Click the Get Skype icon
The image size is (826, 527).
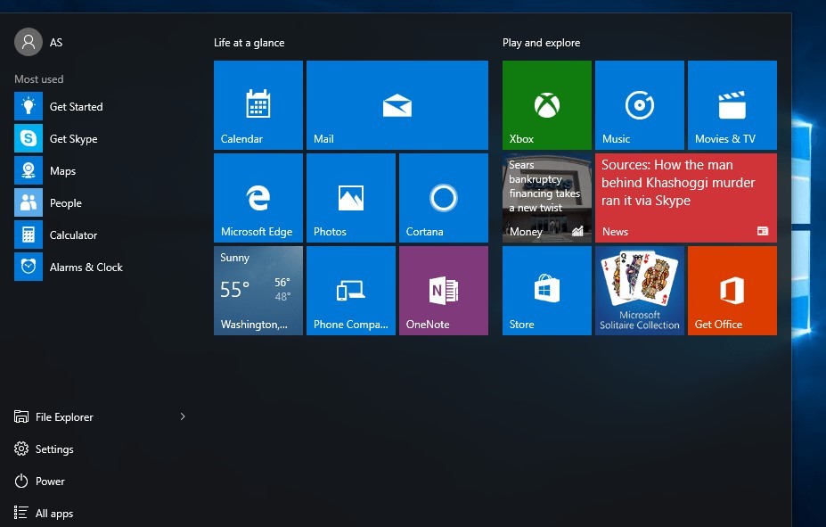pos(29,138)
